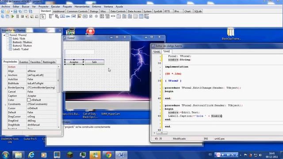This screenshot has height=159, width=283.
Task: Select the TMemo component in palette
Action: 80,16
